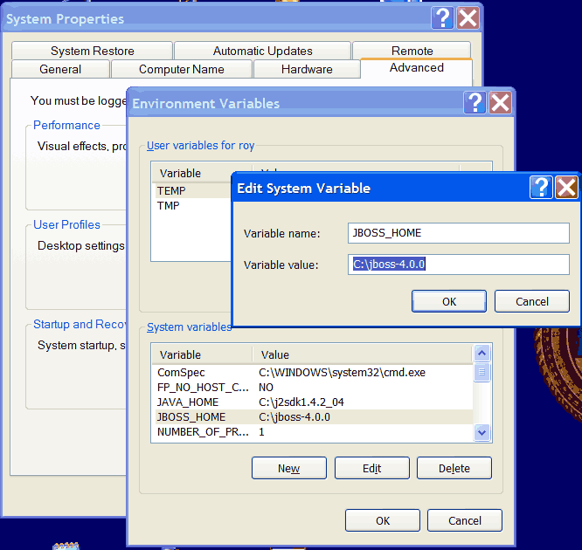Click Help icon in System Properties title bar

[x=444, y=18]
